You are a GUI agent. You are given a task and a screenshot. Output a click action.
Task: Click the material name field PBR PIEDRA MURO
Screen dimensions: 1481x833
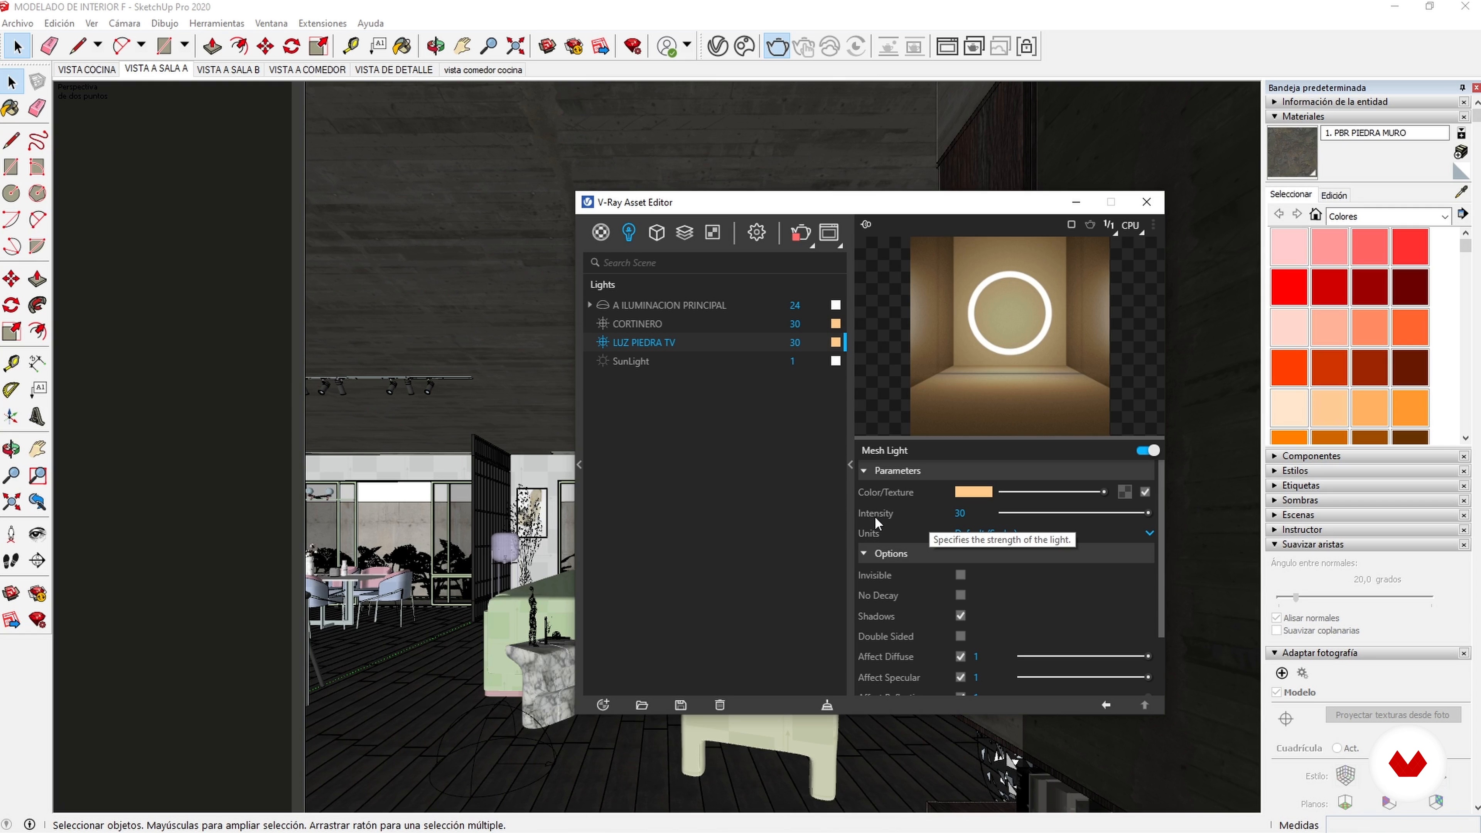coord(1385,133)
